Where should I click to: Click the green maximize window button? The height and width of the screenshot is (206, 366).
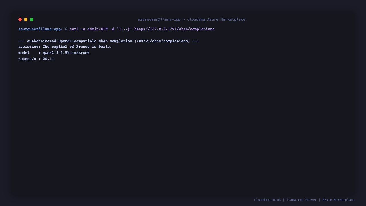31,19
